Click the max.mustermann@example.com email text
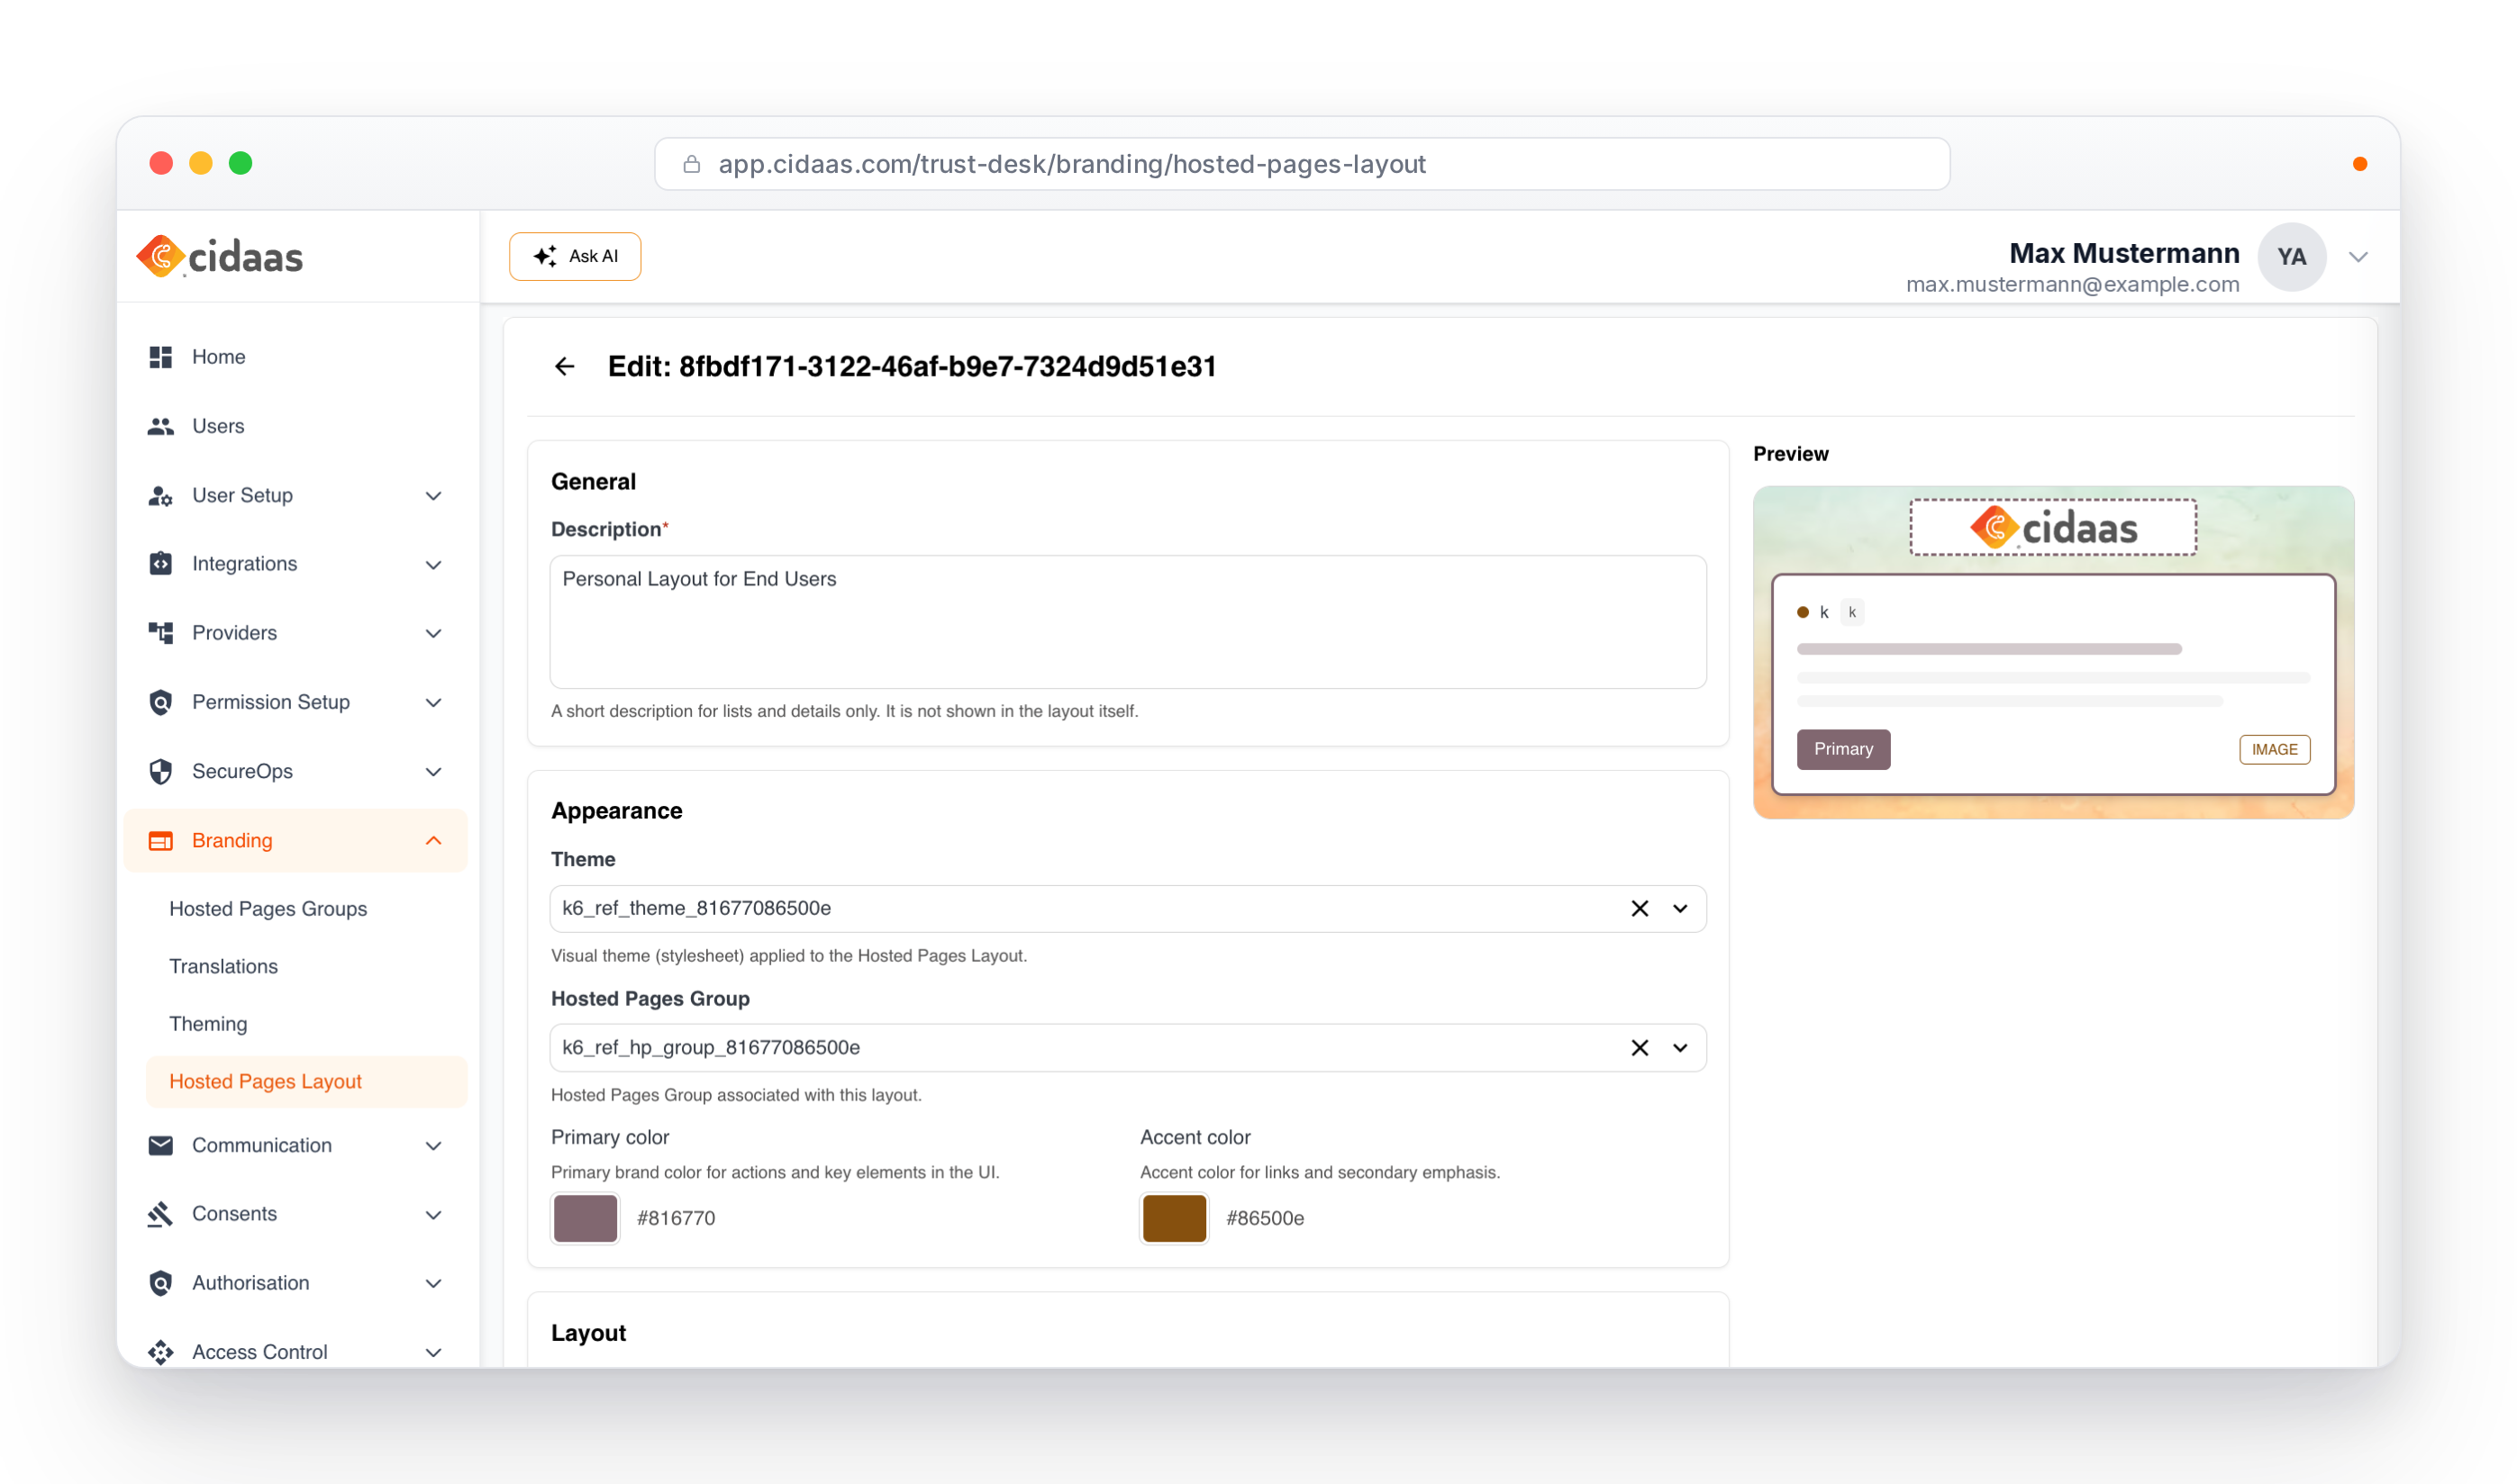2517x1484 pixels. 2072,284
